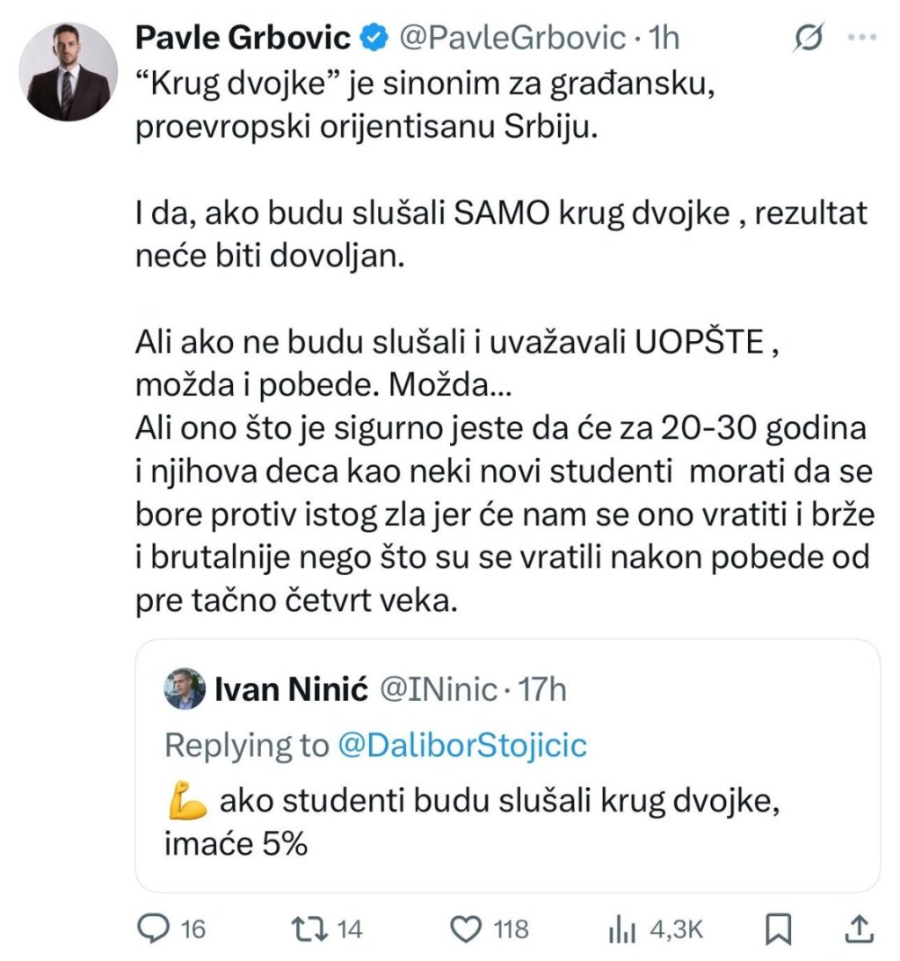
Task: Click the Pavle Grbovic display name
Action: click(x=243, y=38)
